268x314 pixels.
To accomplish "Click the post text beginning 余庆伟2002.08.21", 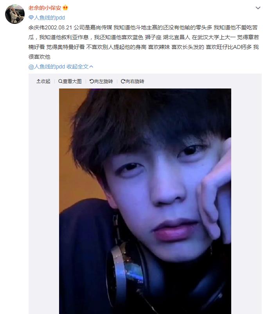I will click(144, 42).
